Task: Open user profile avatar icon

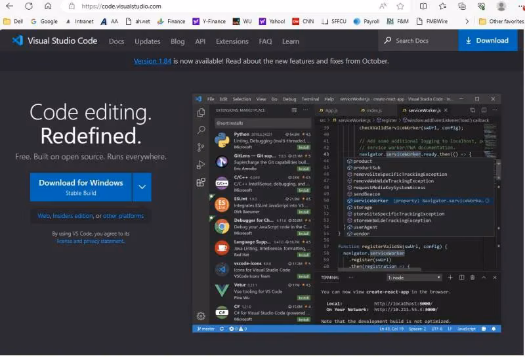Action: (501, 6)
